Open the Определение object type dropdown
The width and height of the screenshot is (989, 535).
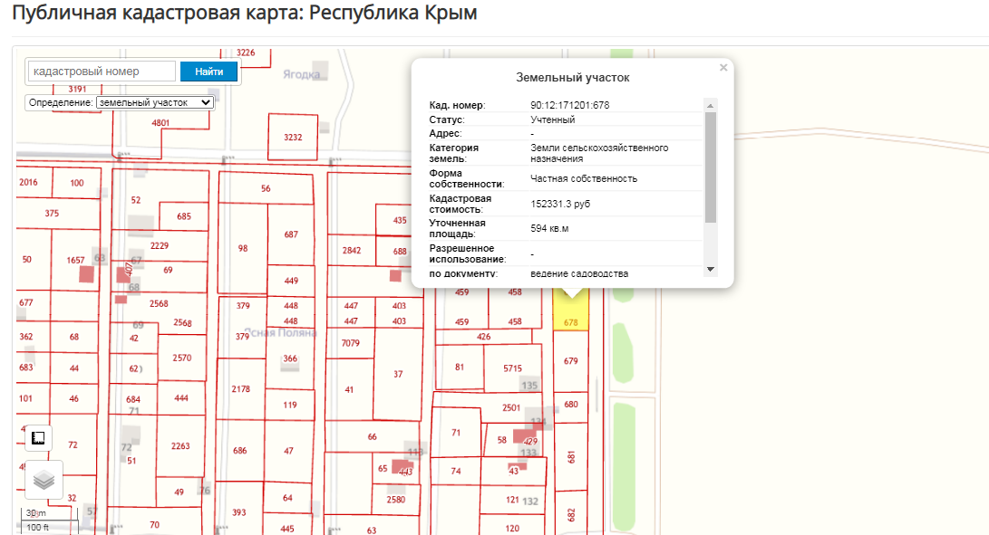click(154, 102)
